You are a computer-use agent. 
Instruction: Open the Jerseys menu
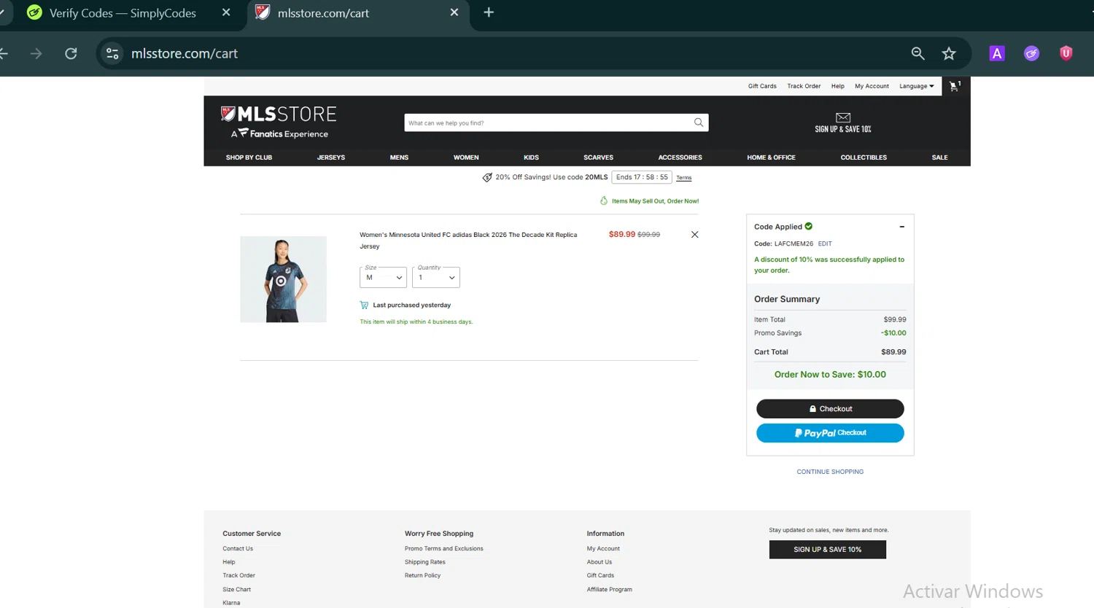coord(331,157)
